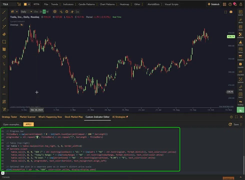This screenshot has height=180, width=245.
Task: Select Custom Indicator Editor tab
Action: coord(97,117)
